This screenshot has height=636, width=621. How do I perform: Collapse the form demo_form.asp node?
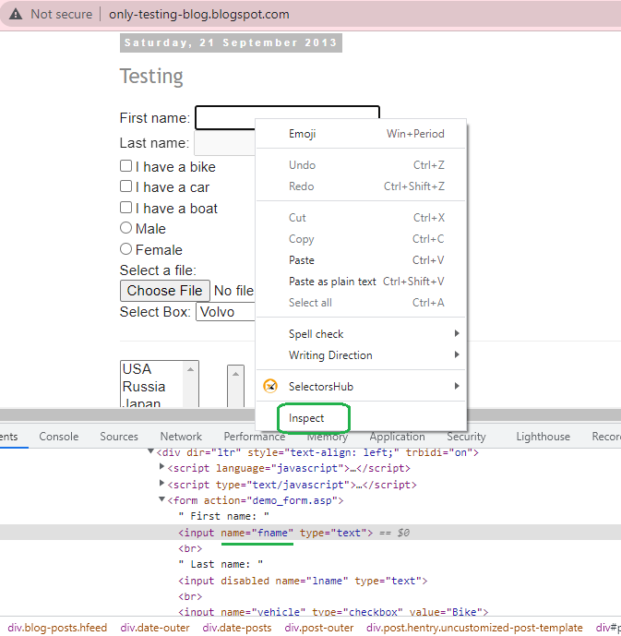(x=161, y=499)
